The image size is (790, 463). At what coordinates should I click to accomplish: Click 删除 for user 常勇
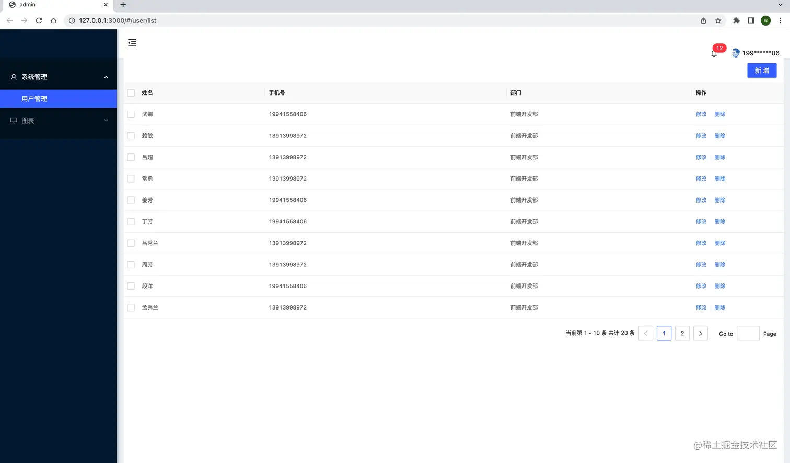(720, 179)
